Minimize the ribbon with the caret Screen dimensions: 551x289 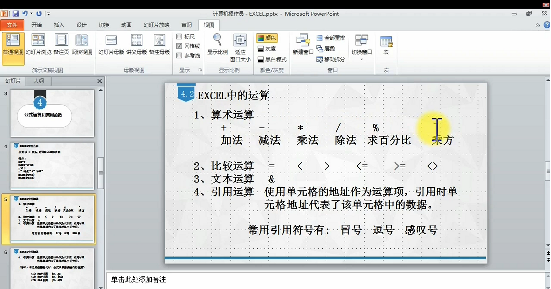click(x=537, y=25)
